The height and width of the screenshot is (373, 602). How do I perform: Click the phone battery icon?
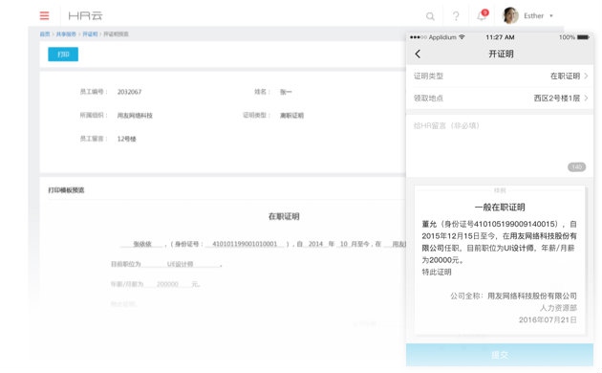(x=583, y=37)
